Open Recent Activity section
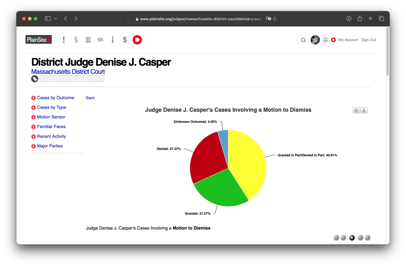The height and width of the screenshot is (266, 406). tap(51, 136)
